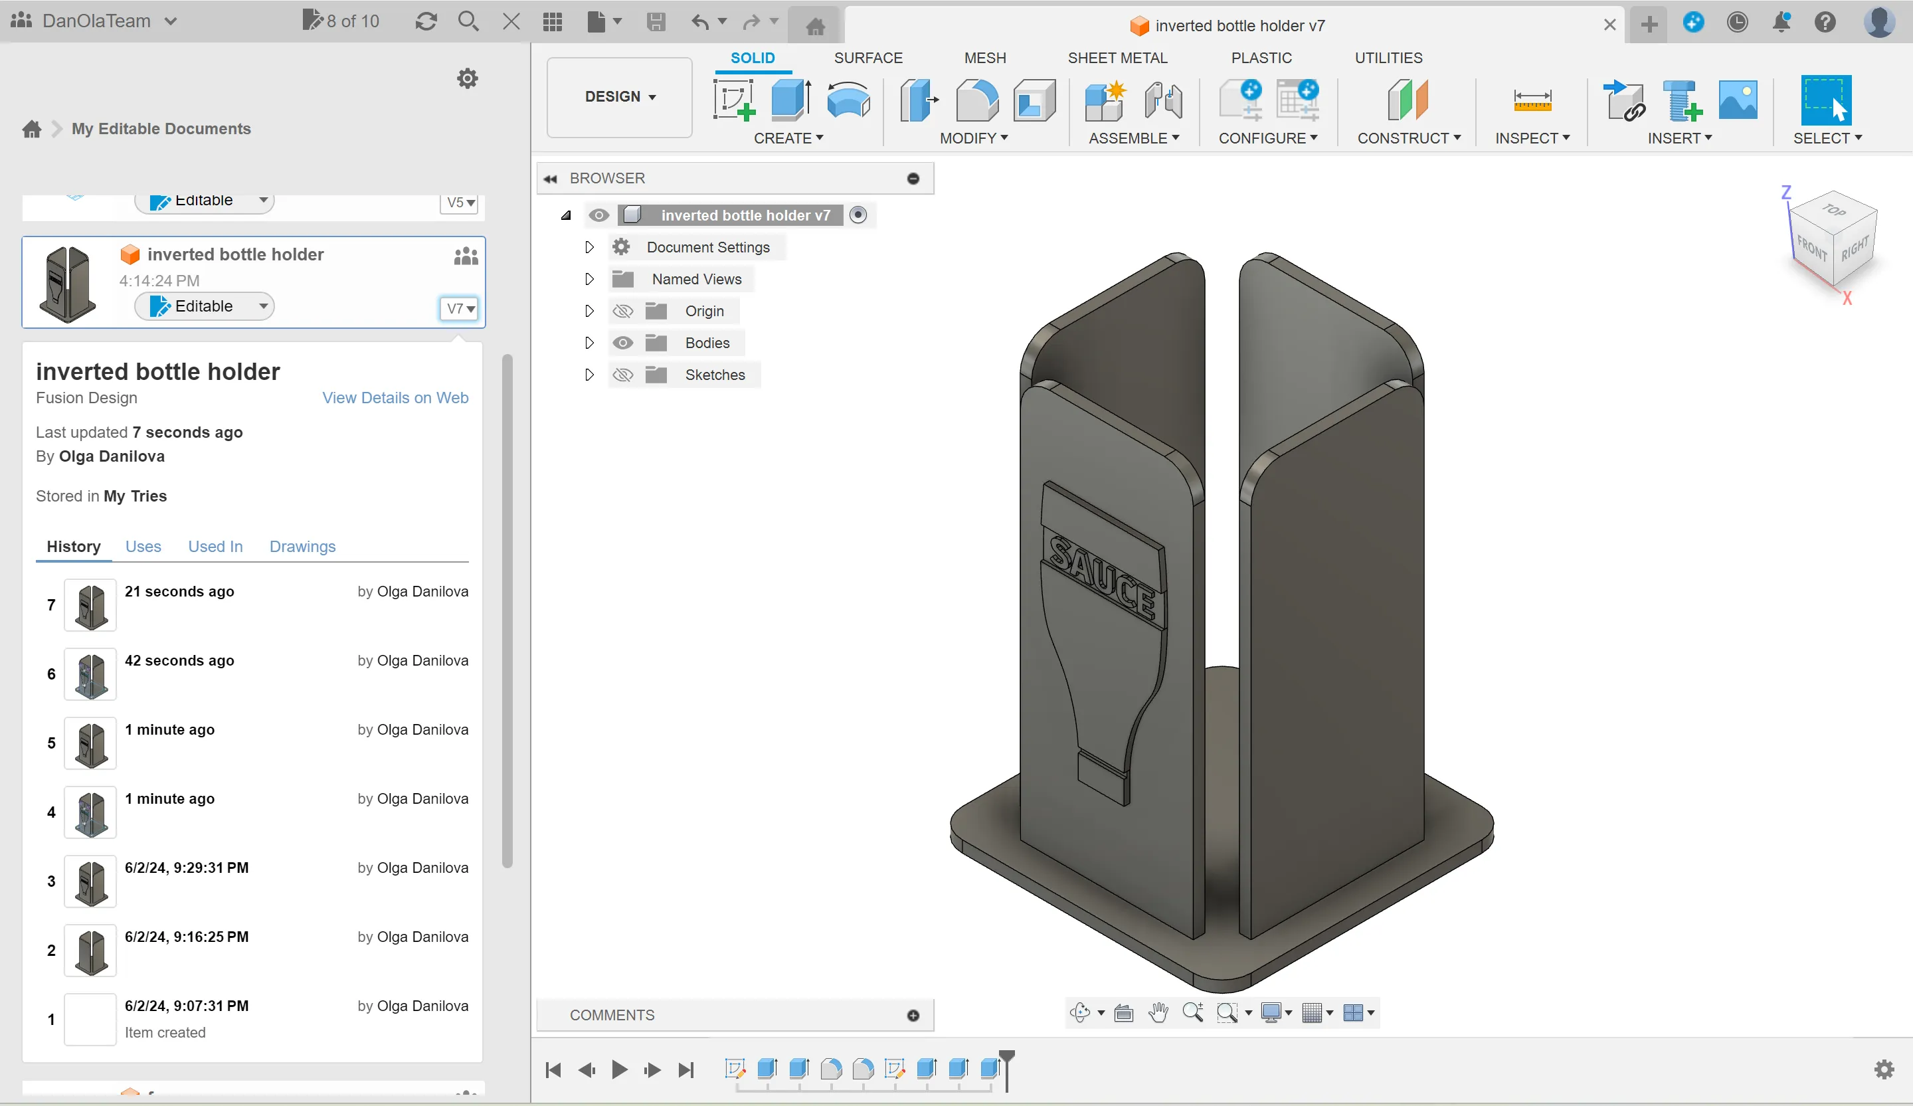
Task: Click the Save icon
Action: pyautogui.click(x=656, y=21)
